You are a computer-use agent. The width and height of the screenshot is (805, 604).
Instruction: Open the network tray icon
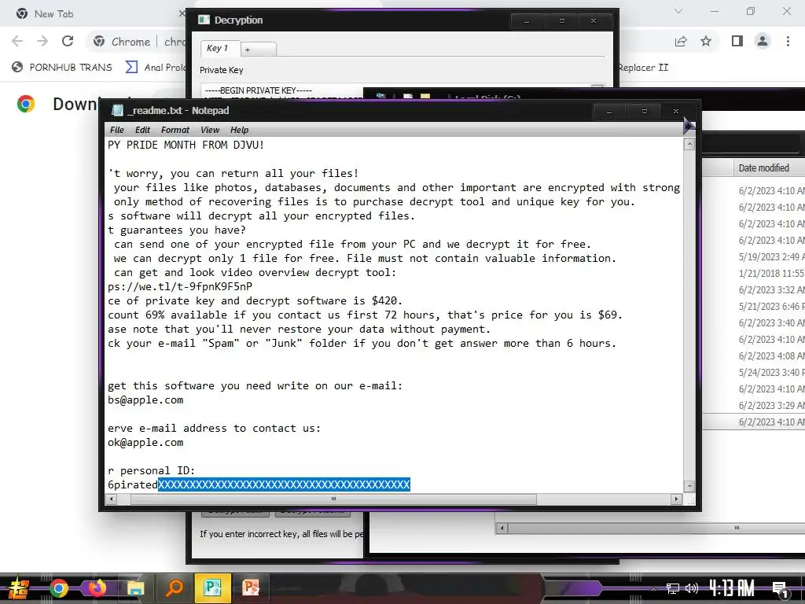pos(673,588)
